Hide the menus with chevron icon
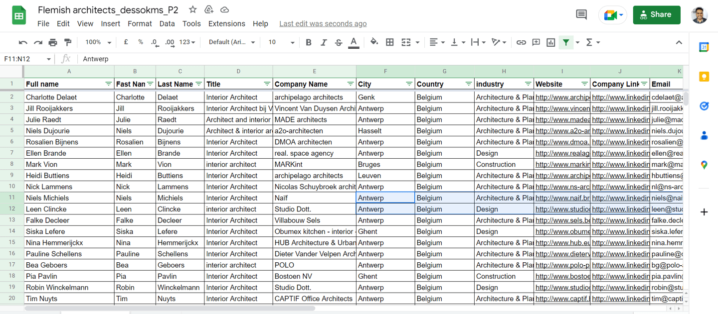 tap(679, 42)
